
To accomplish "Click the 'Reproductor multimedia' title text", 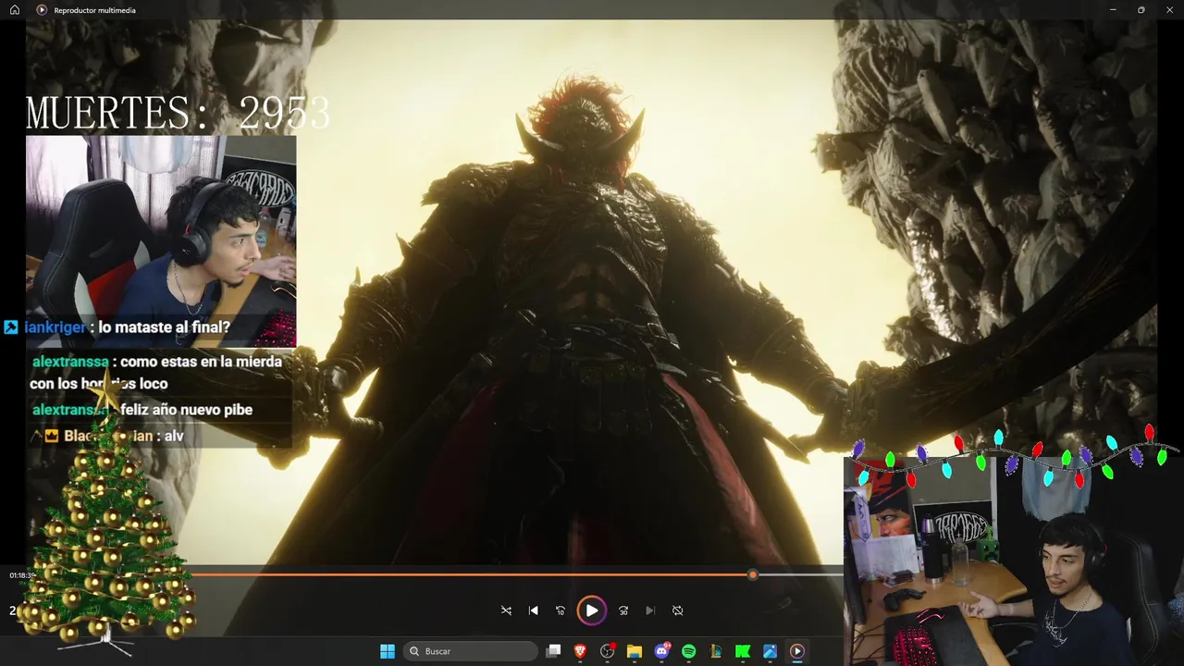I will [x=94, y=10].
